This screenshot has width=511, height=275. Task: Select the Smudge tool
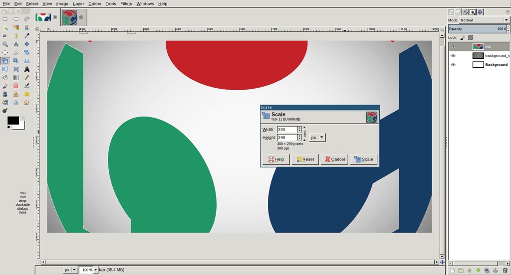(27, 103)
